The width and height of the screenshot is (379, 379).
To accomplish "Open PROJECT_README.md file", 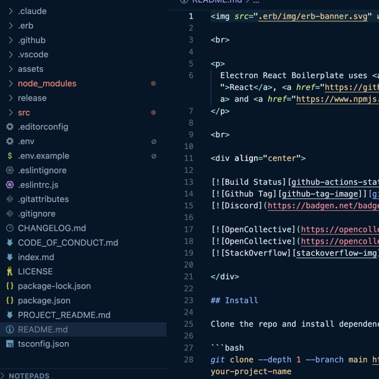I will [64, 315].
